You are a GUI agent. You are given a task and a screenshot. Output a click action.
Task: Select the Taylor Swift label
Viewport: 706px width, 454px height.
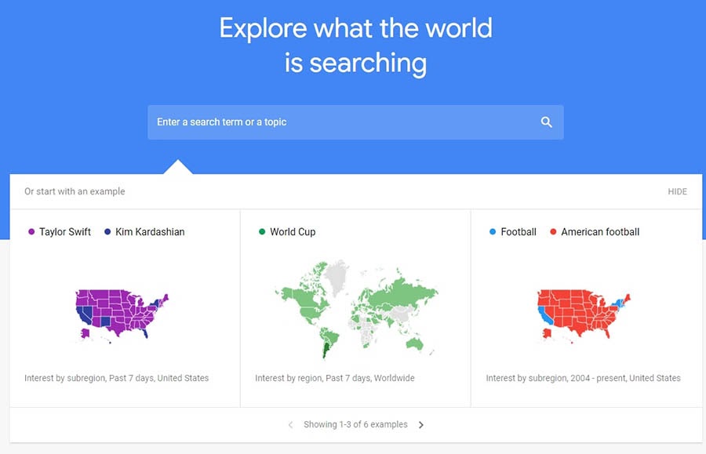point(65,232)
